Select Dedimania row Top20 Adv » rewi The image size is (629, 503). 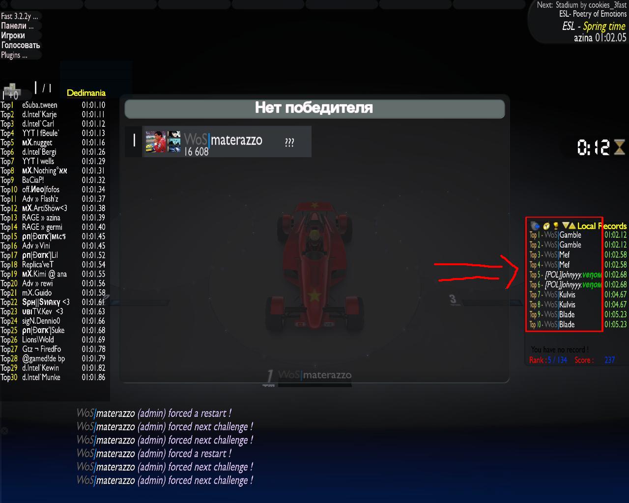tap(53, 283)
